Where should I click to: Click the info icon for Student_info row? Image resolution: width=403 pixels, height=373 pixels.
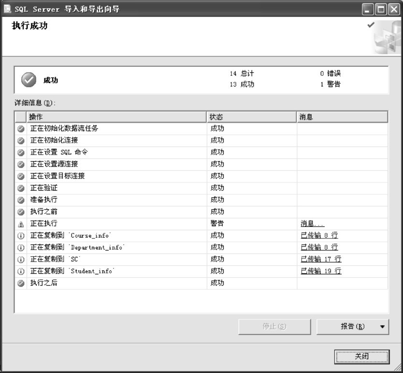[x=21, y=271]
